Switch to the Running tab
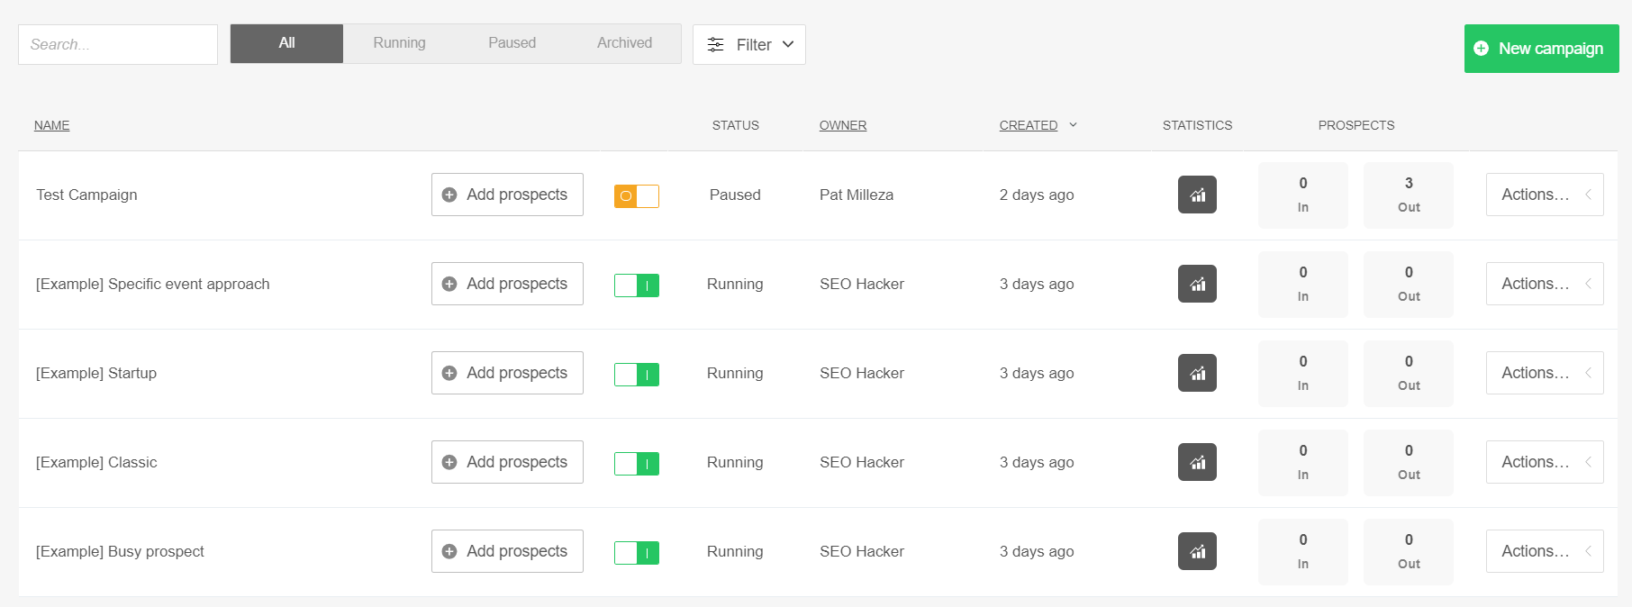The height and width of the screenshot is (607, 1632). (399, 43)
